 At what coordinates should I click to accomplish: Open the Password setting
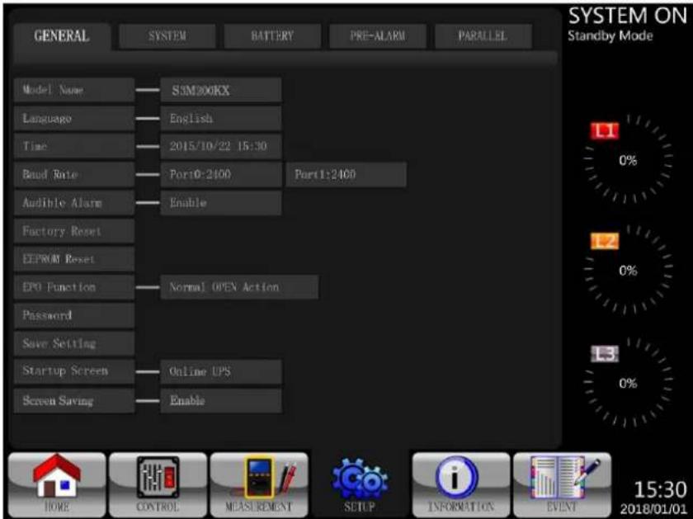(x=73, y=315)
